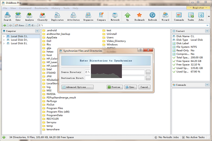This screenshot has height=141, width=212.
Task: Expand Local Disk D:\ tree node
Action: point(4,40)
